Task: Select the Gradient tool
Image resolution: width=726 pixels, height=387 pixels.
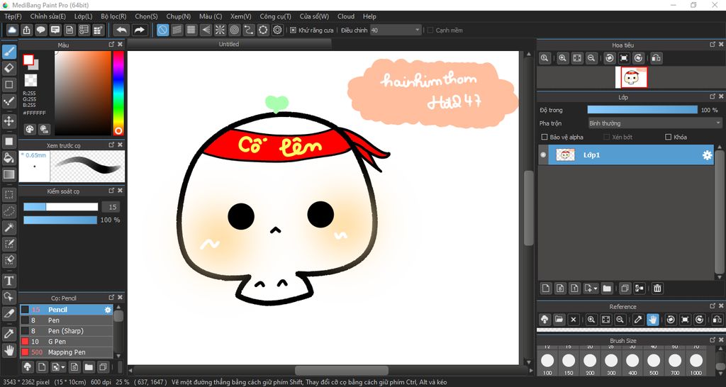Action: pos(9,174)
